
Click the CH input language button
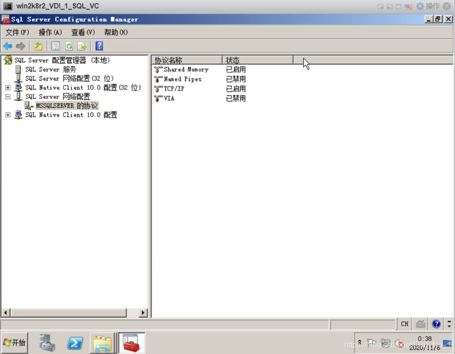pos(405,324)
